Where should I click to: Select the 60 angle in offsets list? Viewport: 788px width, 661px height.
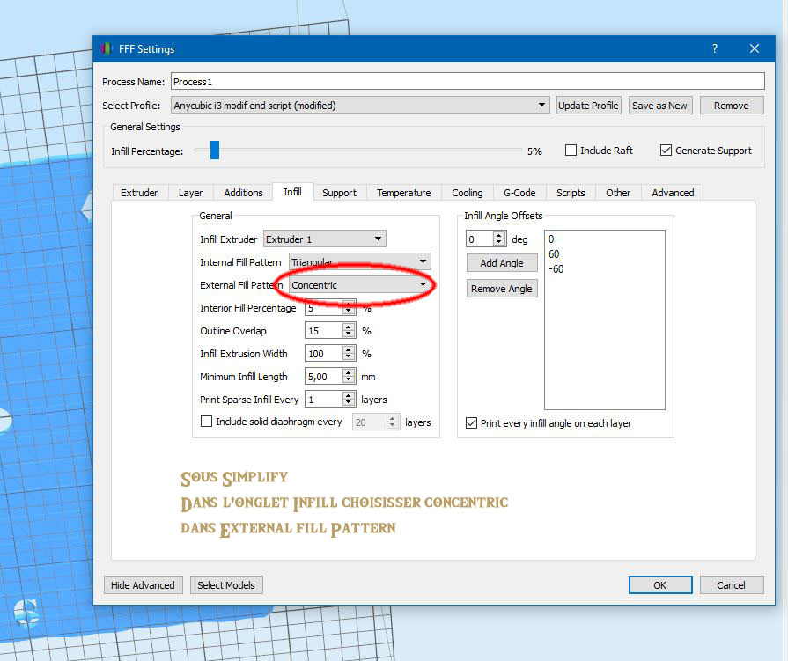click(605, 254)
